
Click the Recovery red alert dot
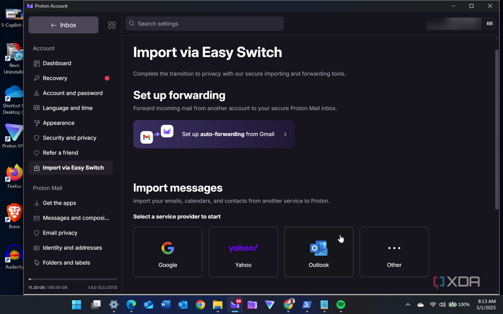(x=107, y=78)
